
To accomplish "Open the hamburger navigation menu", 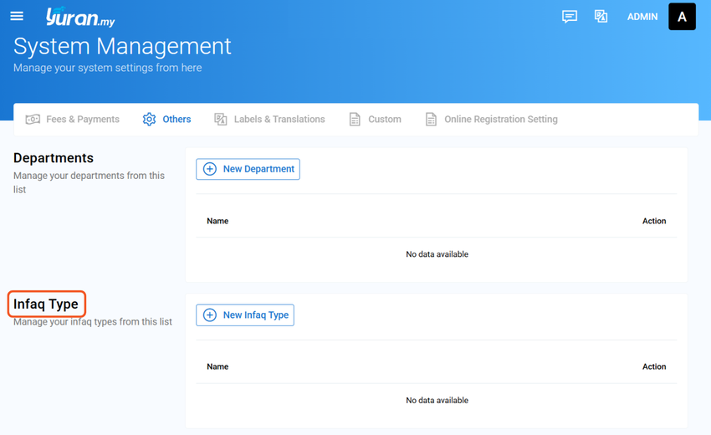I will coord(17,17).
